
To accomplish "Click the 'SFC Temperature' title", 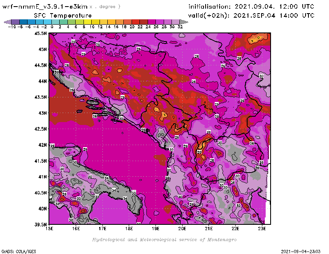I will (63, 16).
